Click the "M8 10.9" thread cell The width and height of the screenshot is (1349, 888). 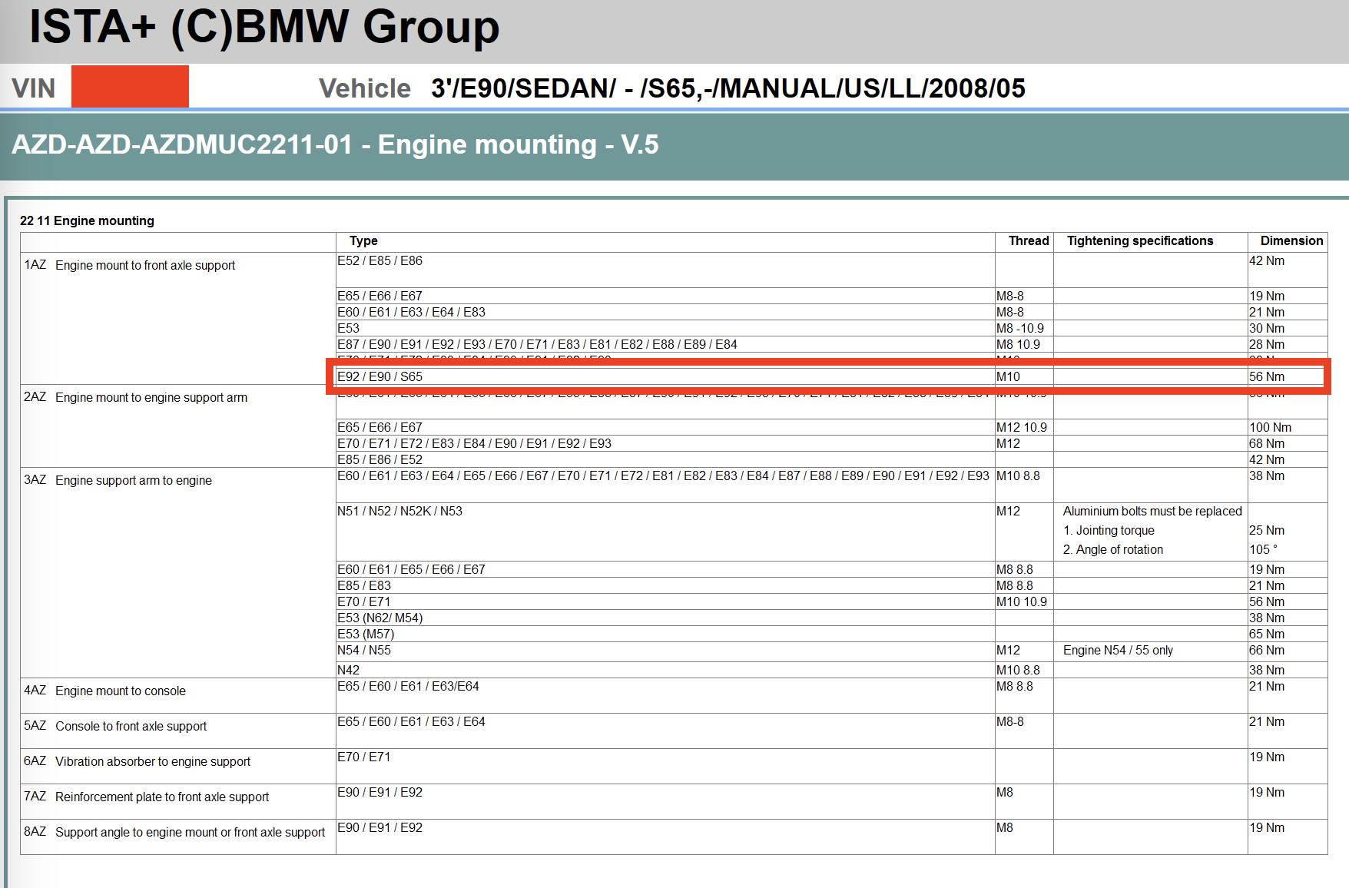coord(1018,344)
